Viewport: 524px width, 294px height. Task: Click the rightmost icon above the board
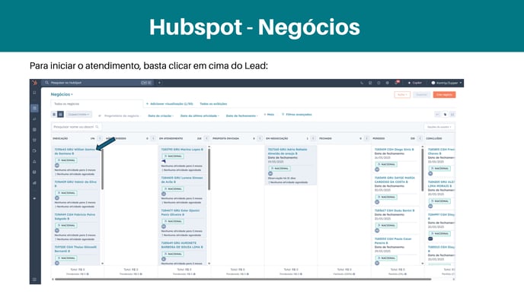click(x=452, y=114)
